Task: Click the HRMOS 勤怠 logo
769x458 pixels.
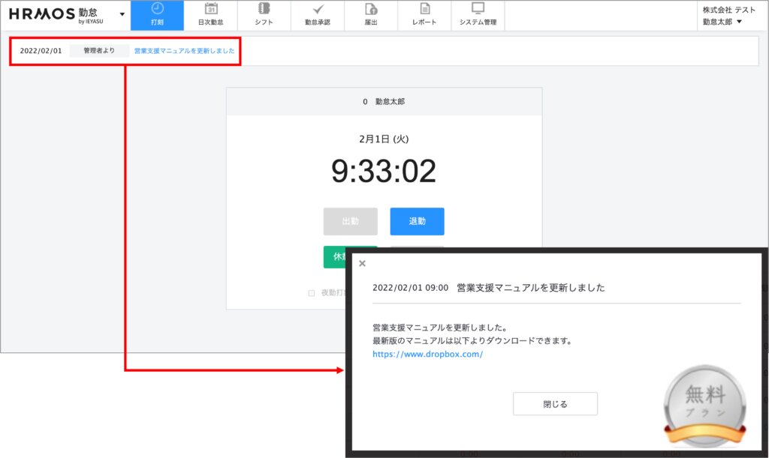Action: click(x=53, y=14)
